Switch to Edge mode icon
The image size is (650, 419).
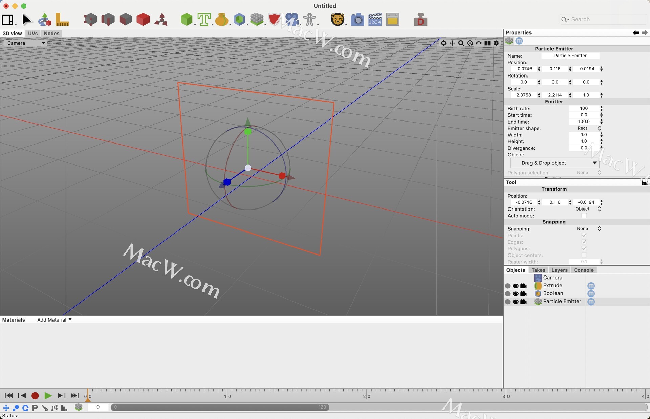(108, 20)
